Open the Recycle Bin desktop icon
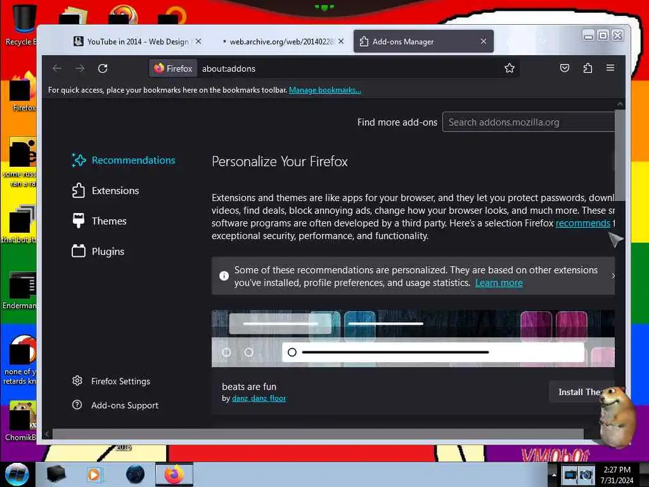This screenshot has width=649, height=487. [22, 24]
